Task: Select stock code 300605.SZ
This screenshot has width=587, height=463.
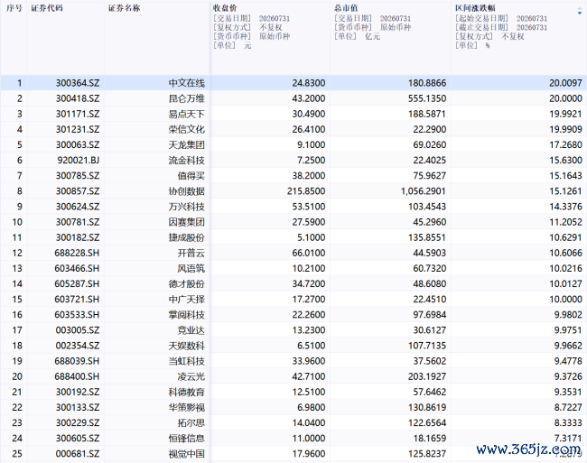Action: coord(78,439)
